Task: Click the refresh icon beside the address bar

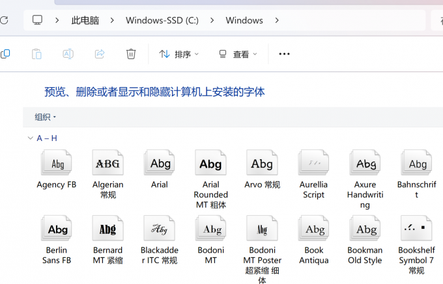Action: click(x=4, y=20)
